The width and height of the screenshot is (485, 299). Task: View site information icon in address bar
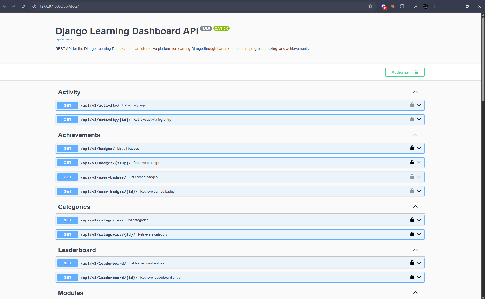[34, 6]
